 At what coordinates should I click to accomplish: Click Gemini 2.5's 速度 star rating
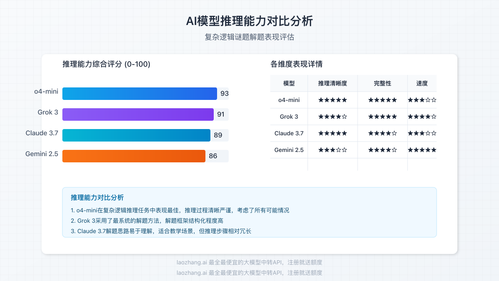click(422, 150)
